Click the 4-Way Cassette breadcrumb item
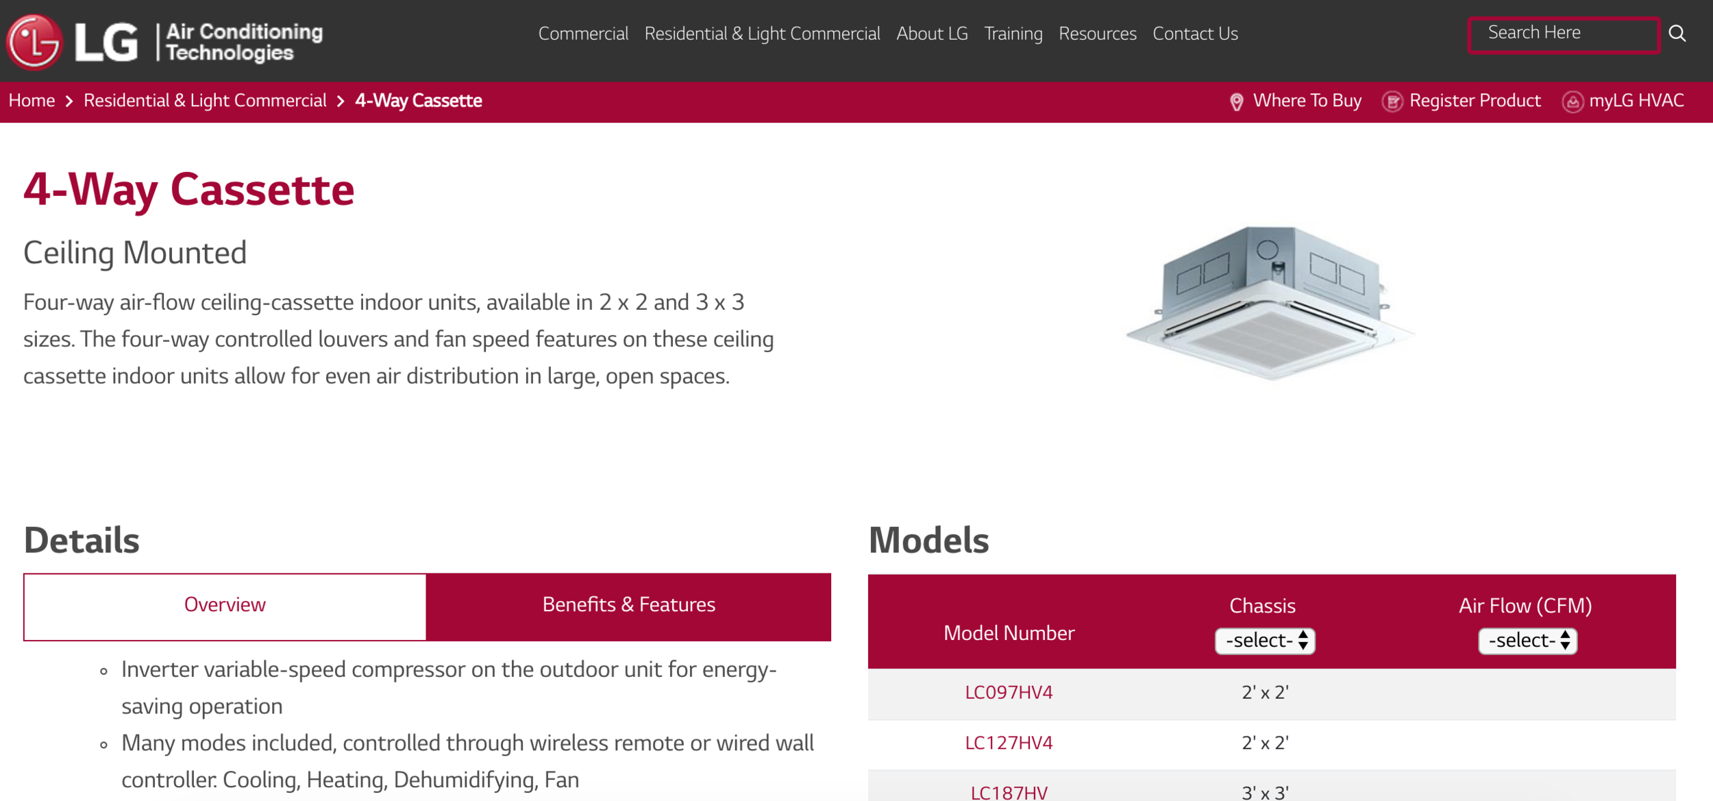The height and width of the screenshot is (801, 1713). point(418,101)
